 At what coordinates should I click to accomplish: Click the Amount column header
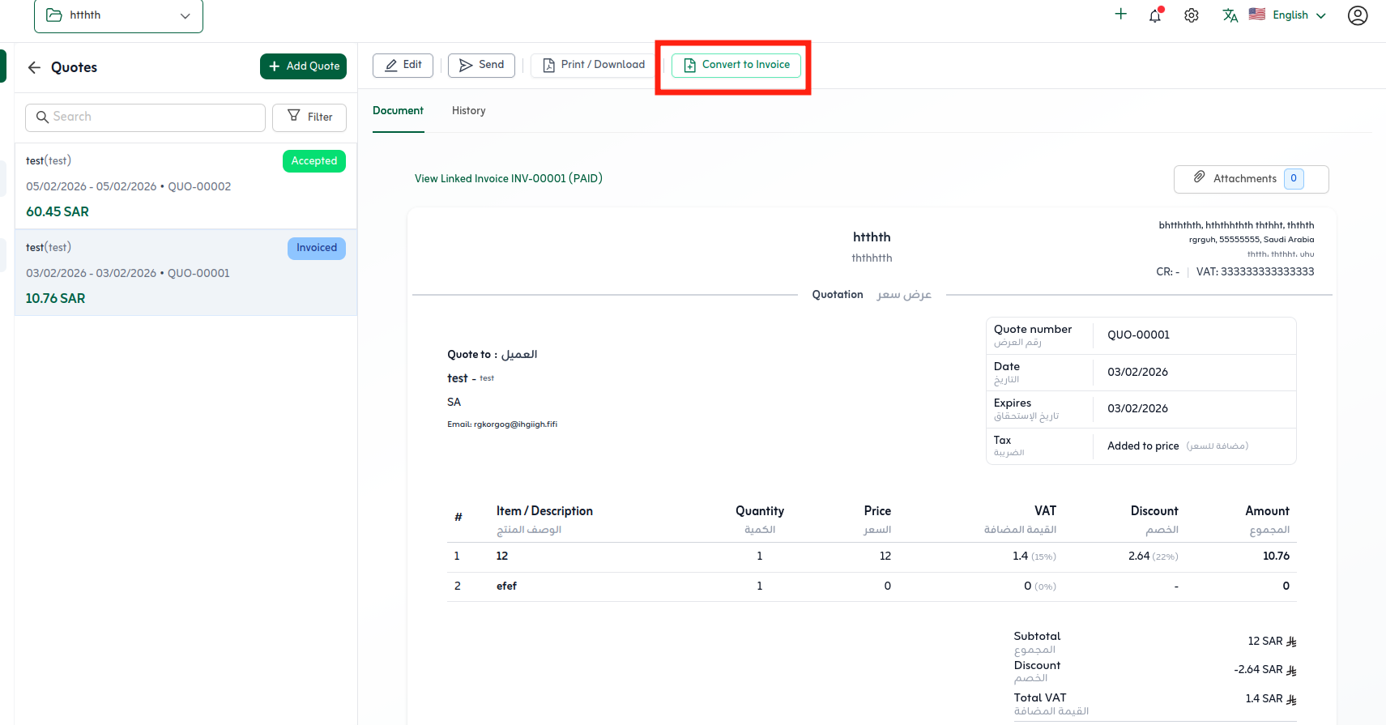click(x=1267, y=511)
